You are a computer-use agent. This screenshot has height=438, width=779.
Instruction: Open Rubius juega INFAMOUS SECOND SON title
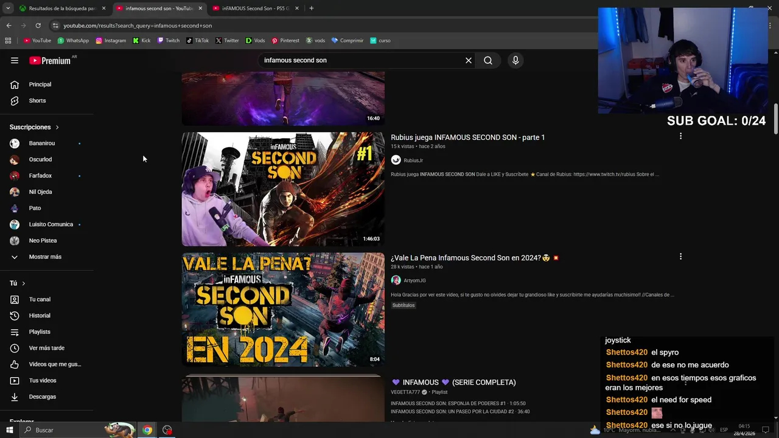467,137
